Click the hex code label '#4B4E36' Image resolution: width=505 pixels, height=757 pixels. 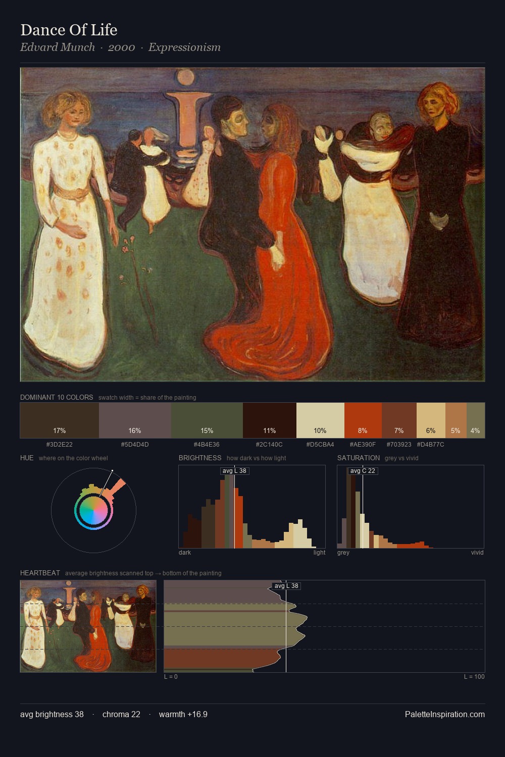tap(207, 445)
